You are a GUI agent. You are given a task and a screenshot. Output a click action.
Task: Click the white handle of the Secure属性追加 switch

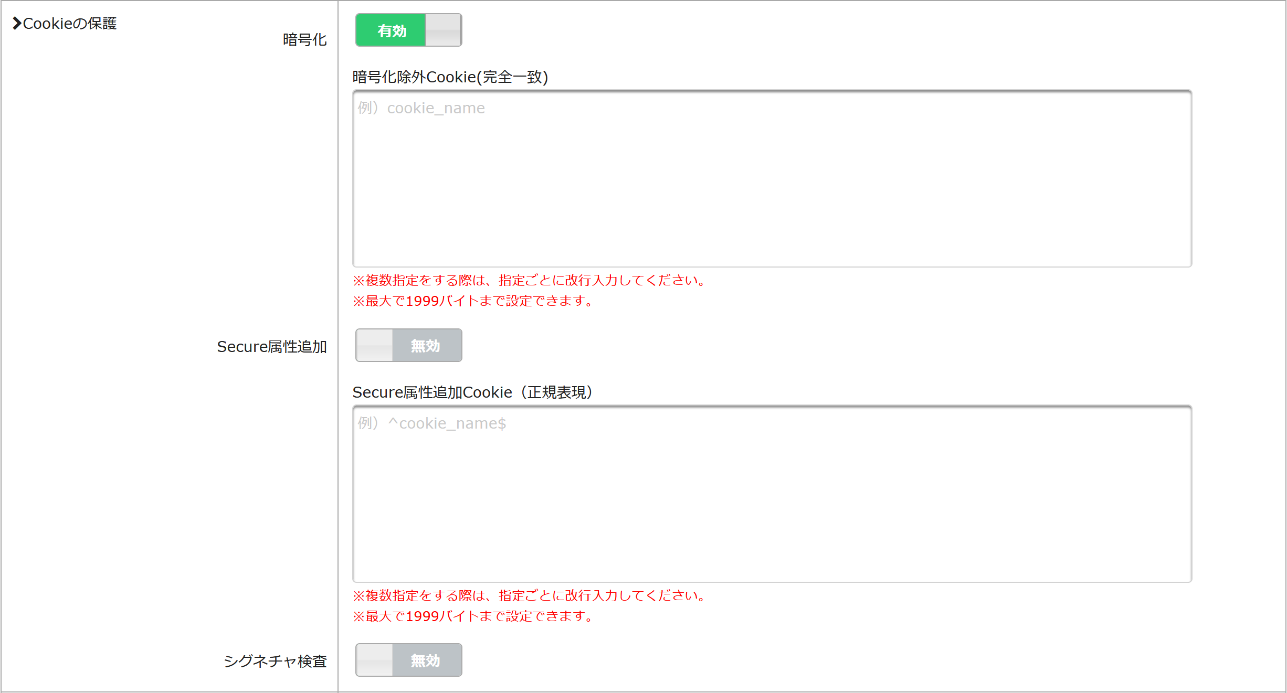[374, 345]
